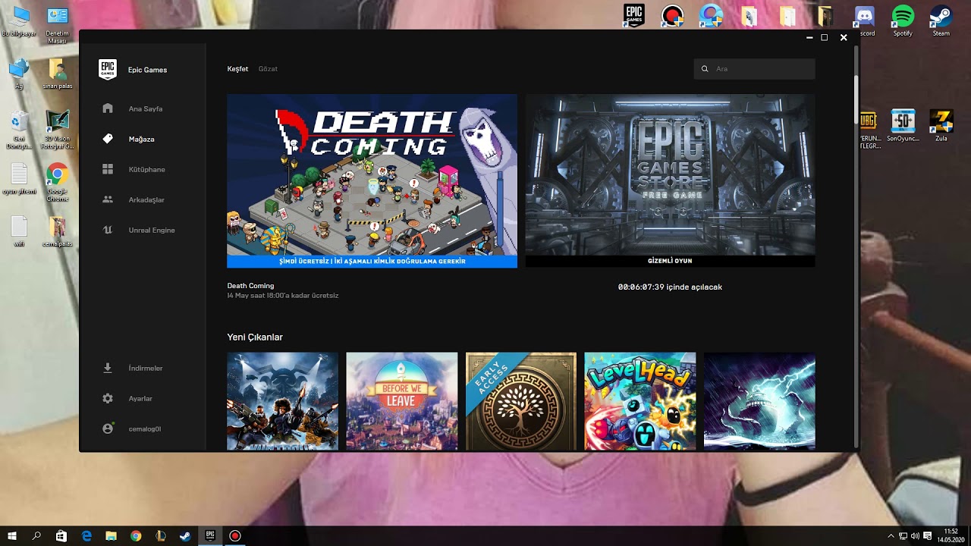This screenshot has width=971, height=546.
Task: Open the Gizemli Oyun mystery game banner
Action: click(x=670, y=180)
